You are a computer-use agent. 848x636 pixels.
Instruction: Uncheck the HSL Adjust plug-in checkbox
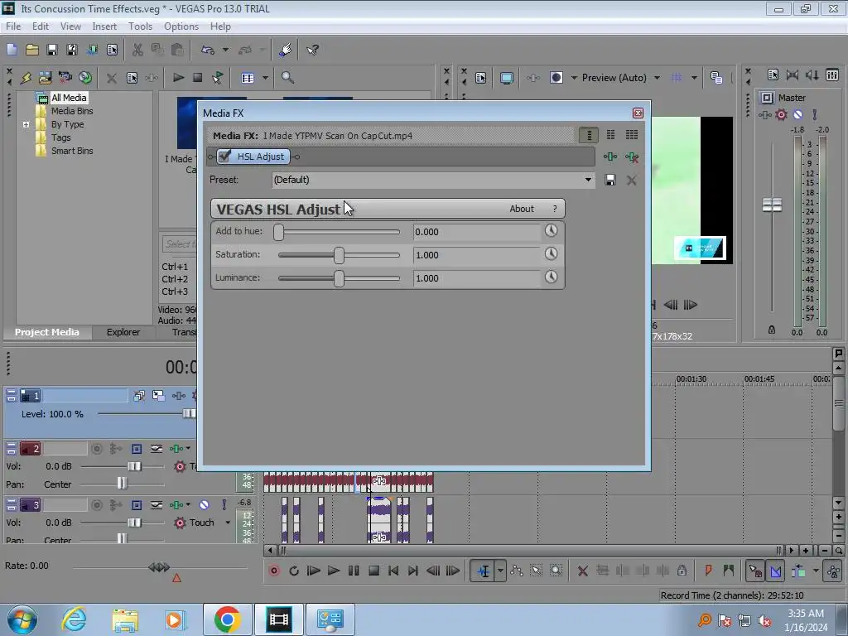coord(225,157)
